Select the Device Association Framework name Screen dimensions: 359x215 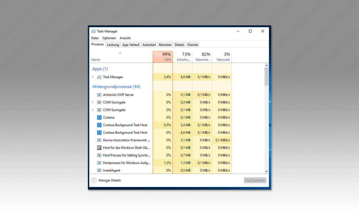coord(127,140)
